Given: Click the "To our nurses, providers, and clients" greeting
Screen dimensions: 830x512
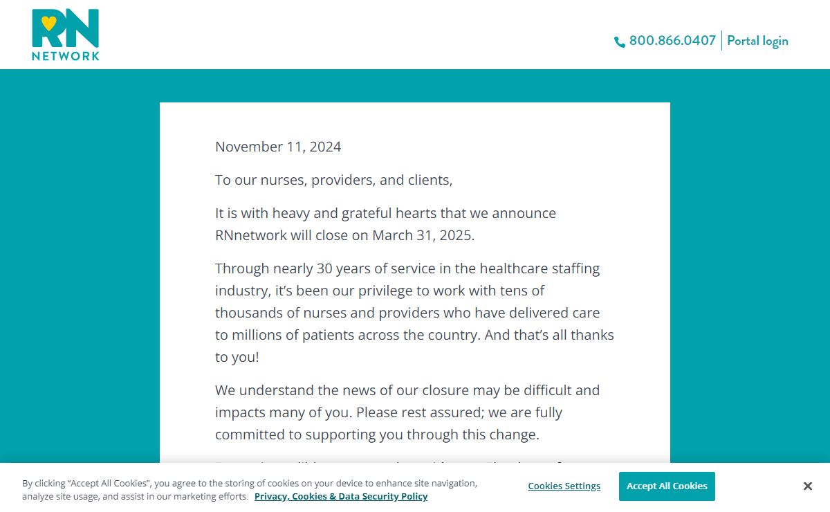Looking at the screenshot, I should point(333,180).
